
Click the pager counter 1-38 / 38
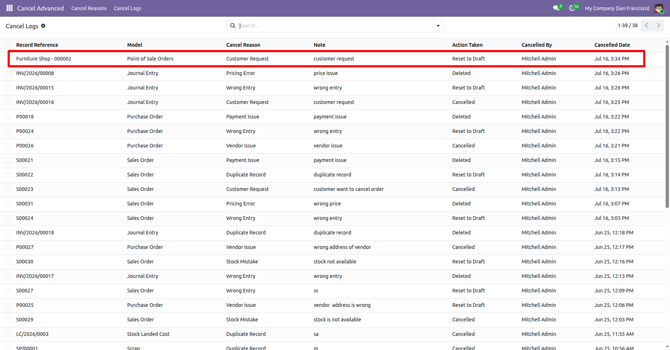click(x=628, y=25)
